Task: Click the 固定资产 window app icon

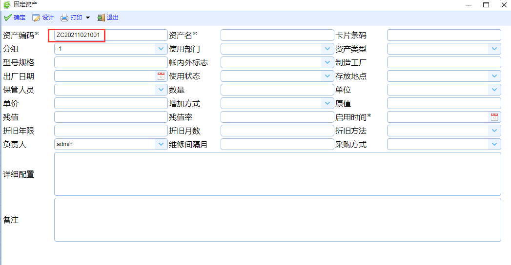Action: [7, 4]
